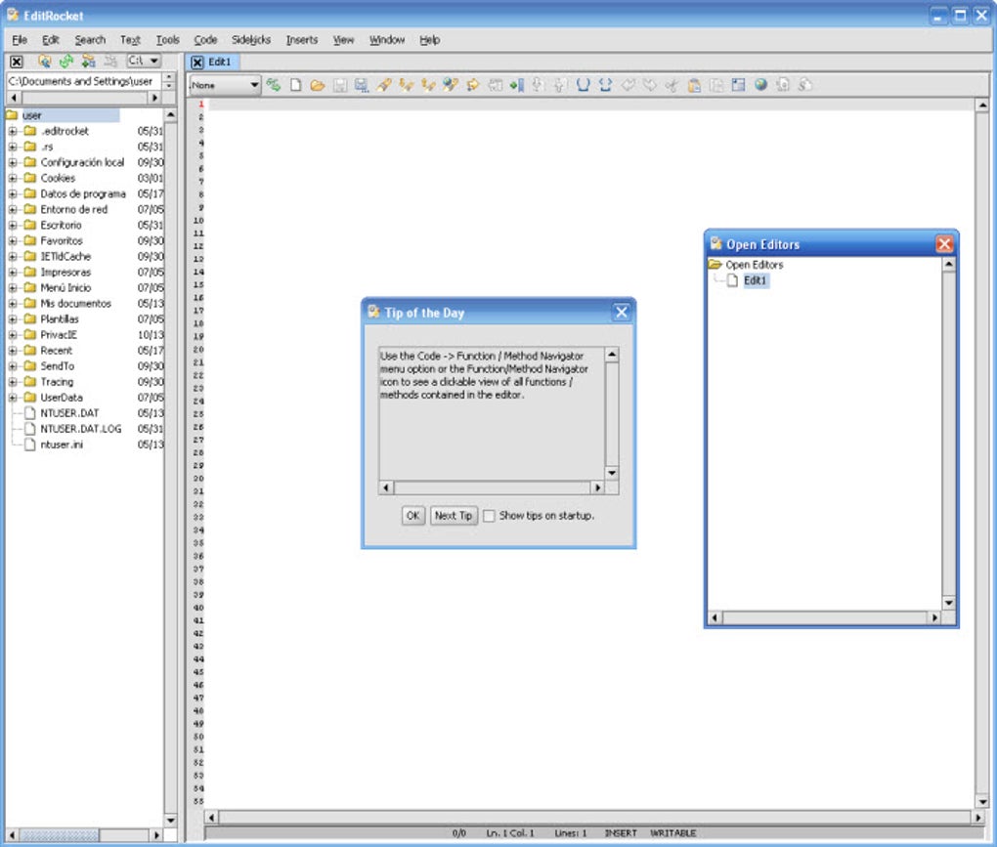
Task: Click editor line 1 text area
Action: (590, 105)
